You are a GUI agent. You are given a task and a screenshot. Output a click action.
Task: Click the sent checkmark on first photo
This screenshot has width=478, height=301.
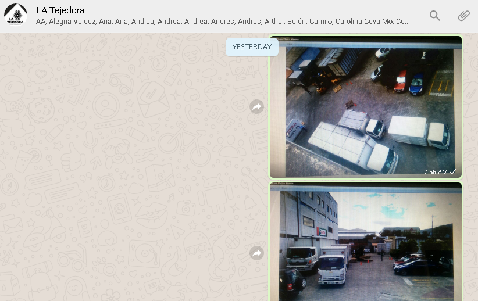[453, 172]
